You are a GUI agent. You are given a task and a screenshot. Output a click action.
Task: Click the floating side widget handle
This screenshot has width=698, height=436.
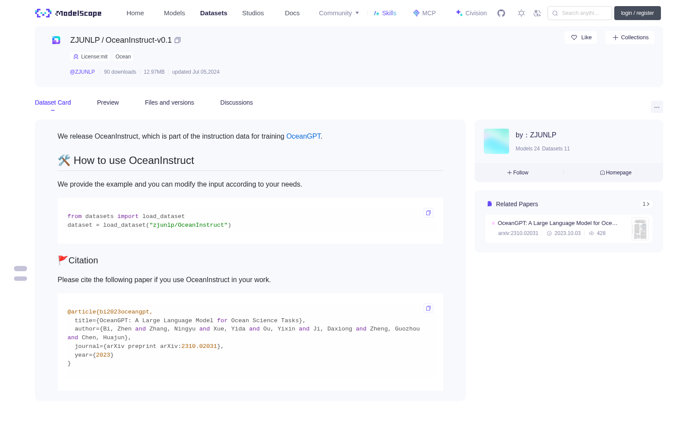point(21,273)
